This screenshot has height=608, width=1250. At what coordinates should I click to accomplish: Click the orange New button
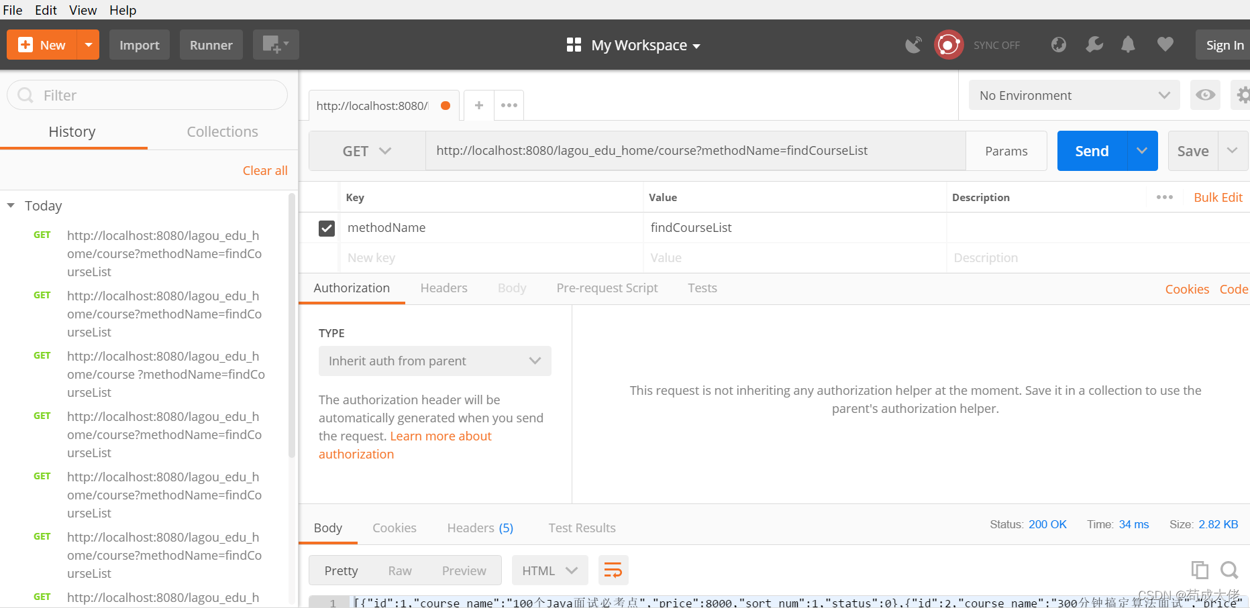42,45
